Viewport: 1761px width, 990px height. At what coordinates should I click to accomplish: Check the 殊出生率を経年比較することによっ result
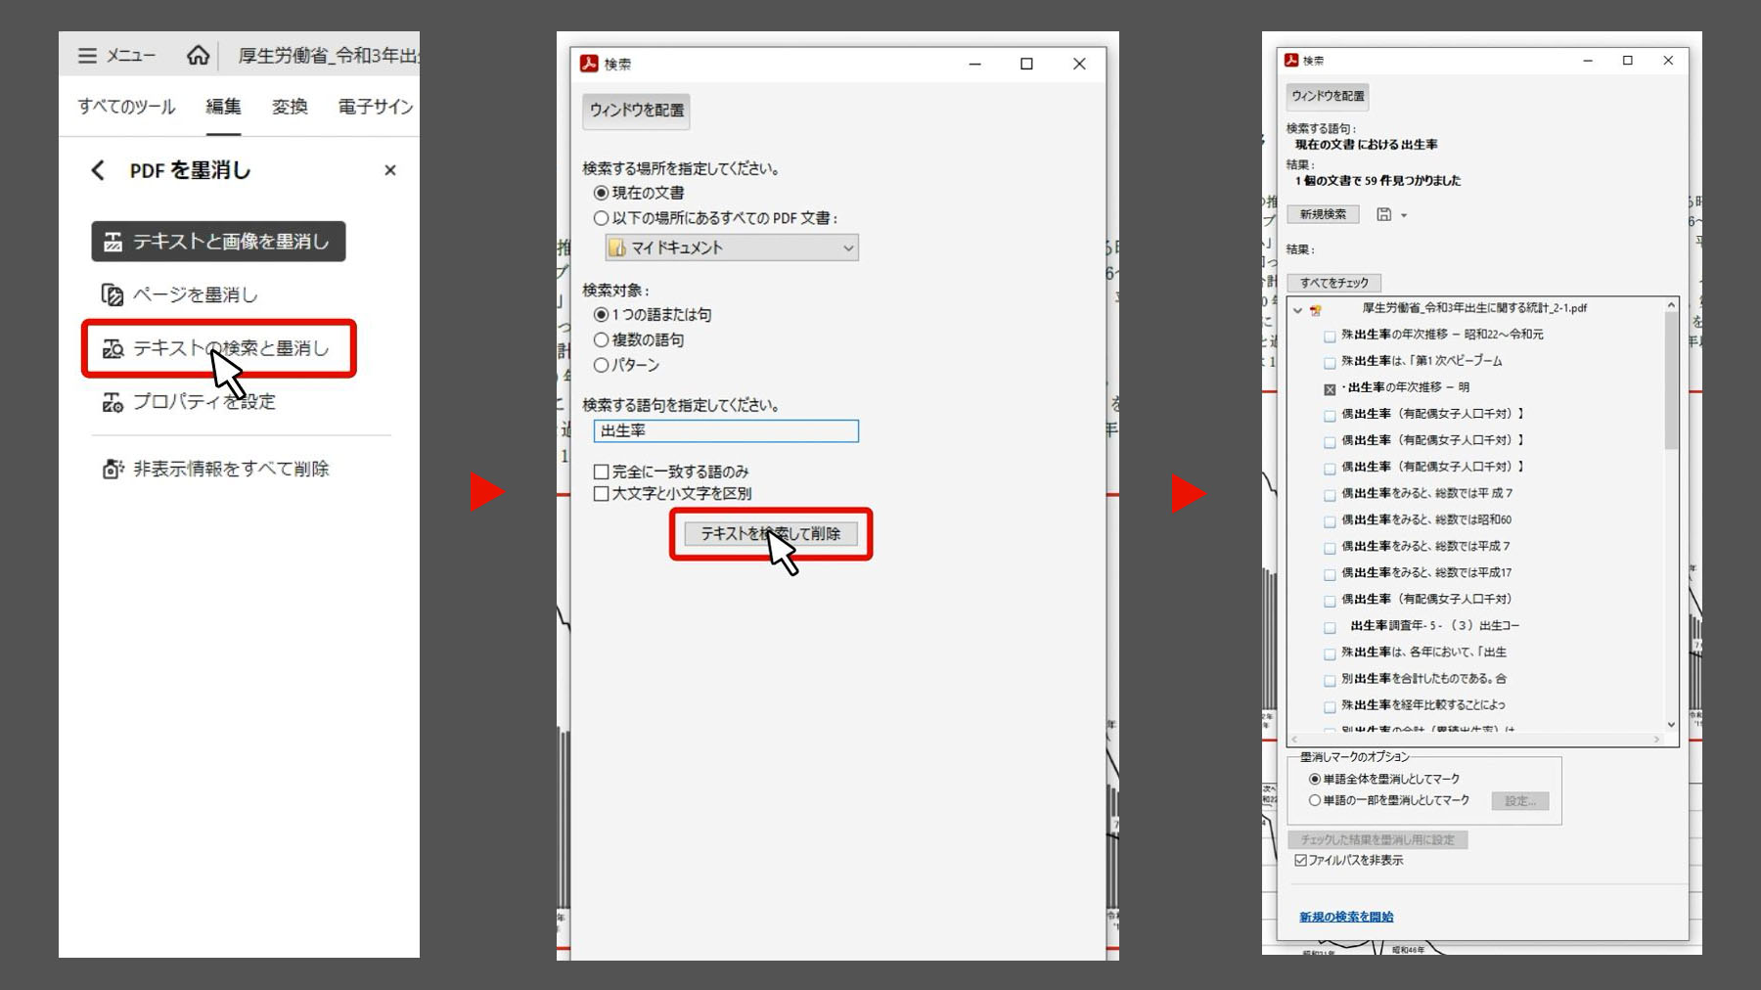(x=1330, y=706)
